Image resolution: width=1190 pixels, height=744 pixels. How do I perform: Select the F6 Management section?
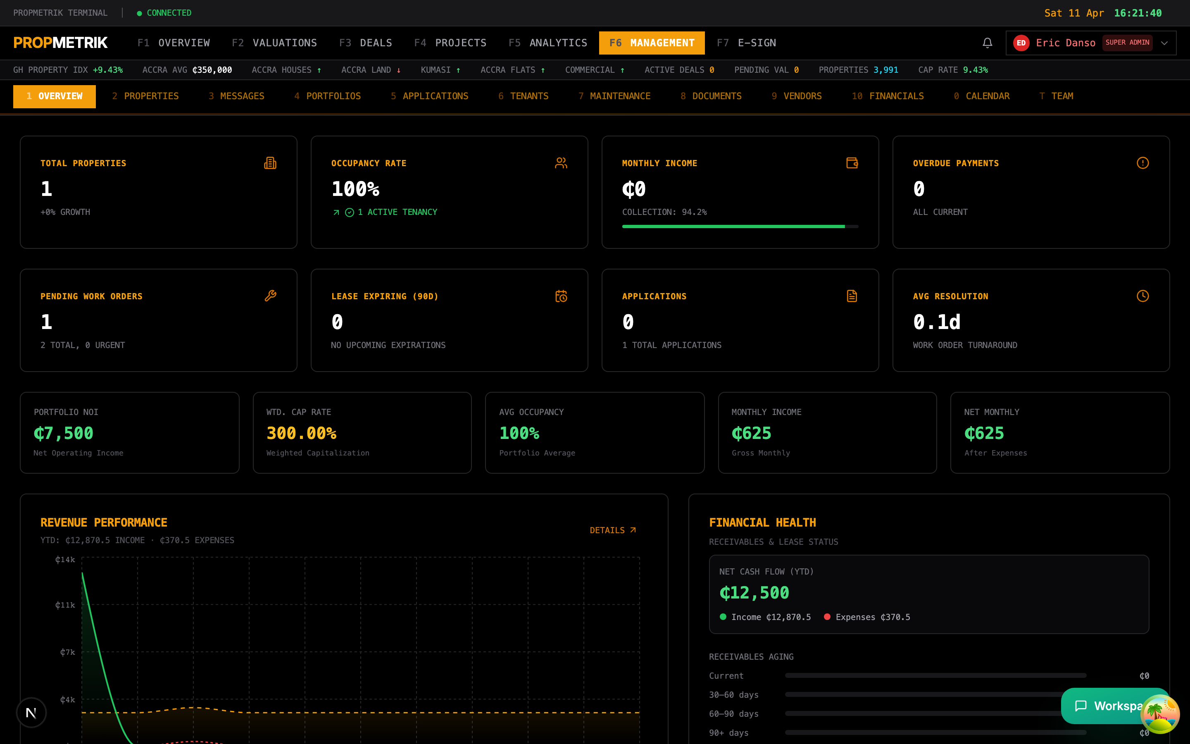[652, 43]
